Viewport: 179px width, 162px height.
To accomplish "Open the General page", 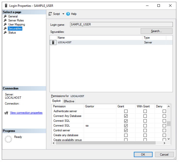I will [13, 16].
